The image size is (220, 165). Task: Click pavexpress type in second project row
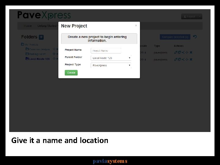pos(160,60)
